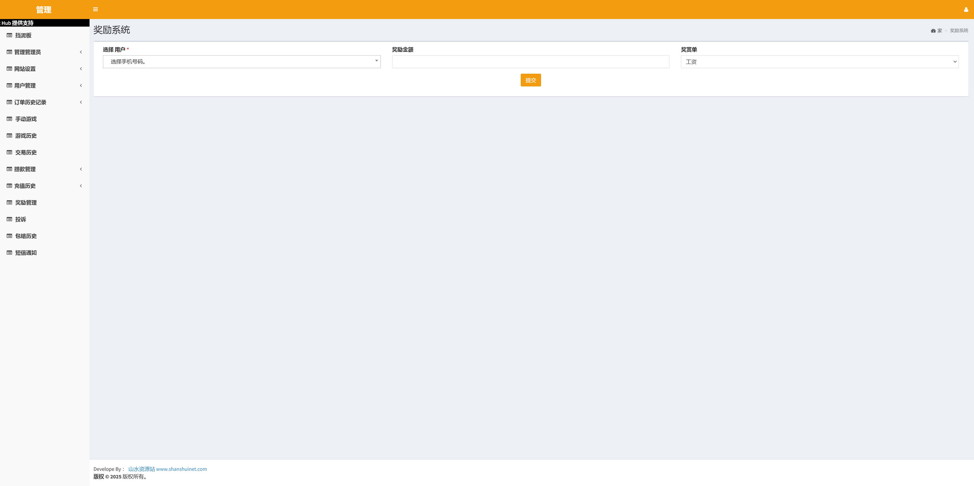Open the 选择手机号码 user dropdown

(x=241, y=62)
